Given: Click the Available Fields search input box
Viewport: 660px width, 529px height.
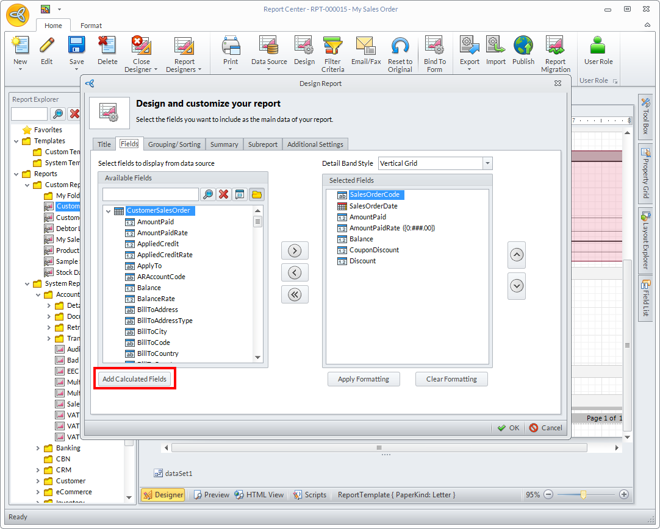Looking at the screenshot, I should point(150,194).
